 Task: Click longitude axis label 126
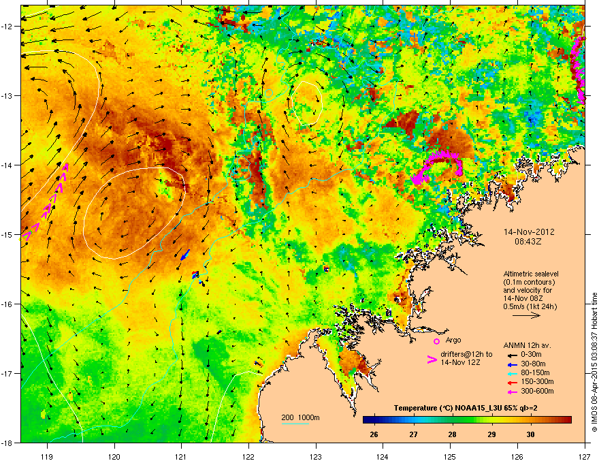pos(517,457)
